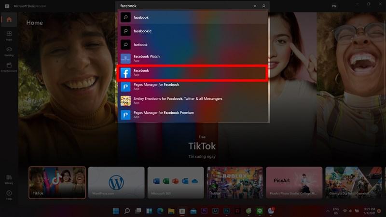Click the magnifier search button in search box
The width and height of the screenshot is (386, 217).
(263, 6)
